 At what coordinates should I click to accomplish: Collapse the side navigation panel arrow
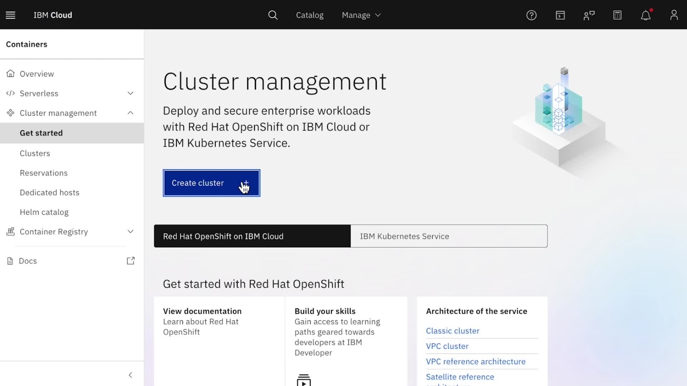(x=130, y=375)
